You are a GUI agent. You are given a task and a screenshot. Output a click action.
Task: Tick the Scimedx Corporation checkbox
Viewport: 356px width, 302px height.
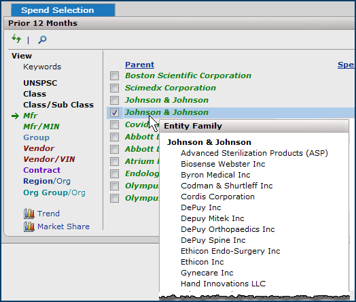(114, 88)
